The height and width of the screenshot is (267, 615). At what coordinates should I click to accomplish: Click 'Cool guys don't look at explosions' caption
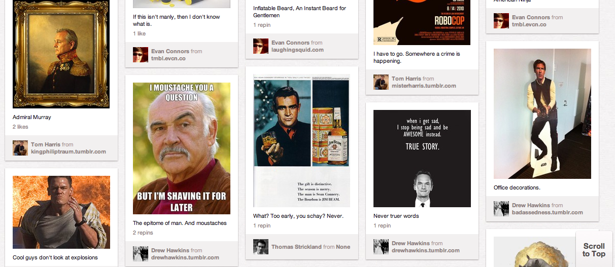coord(55,257)
